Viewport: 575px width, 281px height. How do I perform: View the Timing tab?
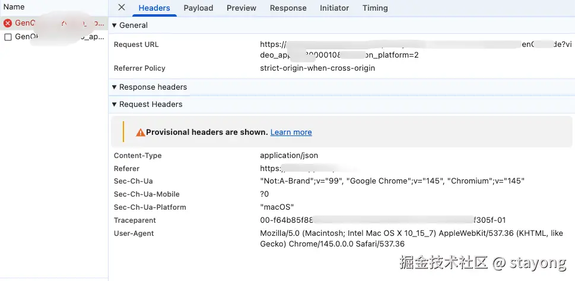[375, 8]
